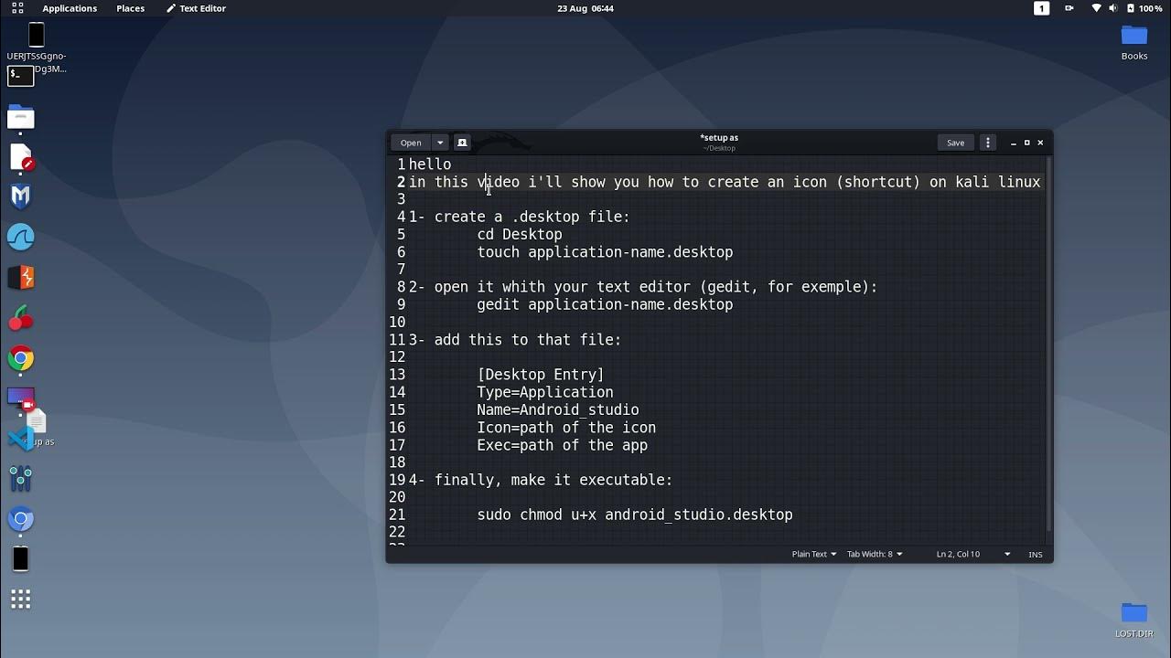This screenshot has height=658, width=1171.
Task: Click 'gedit application-name.desktop' line
Action: [605, 304]
